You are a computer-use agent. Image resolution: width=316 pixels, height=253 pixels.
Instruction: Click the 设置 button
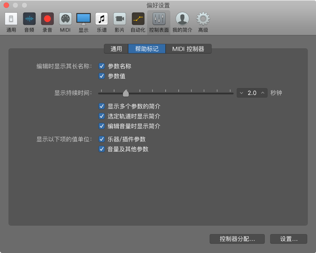click(x=289, y=239)
